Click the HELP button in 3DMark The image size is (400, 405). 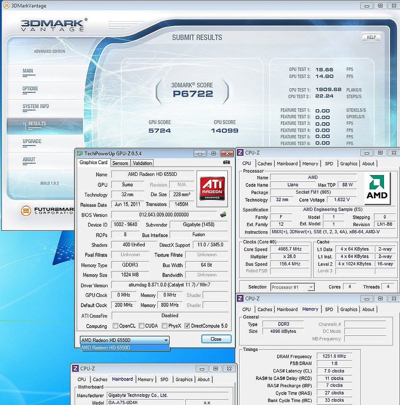tap(371, 37)
